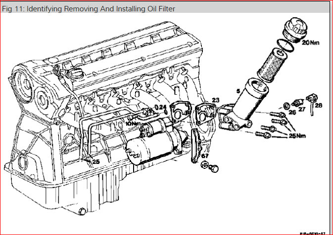
Task: Select the oil filter screw cap drawing
Action: click(x=295, y=29)
